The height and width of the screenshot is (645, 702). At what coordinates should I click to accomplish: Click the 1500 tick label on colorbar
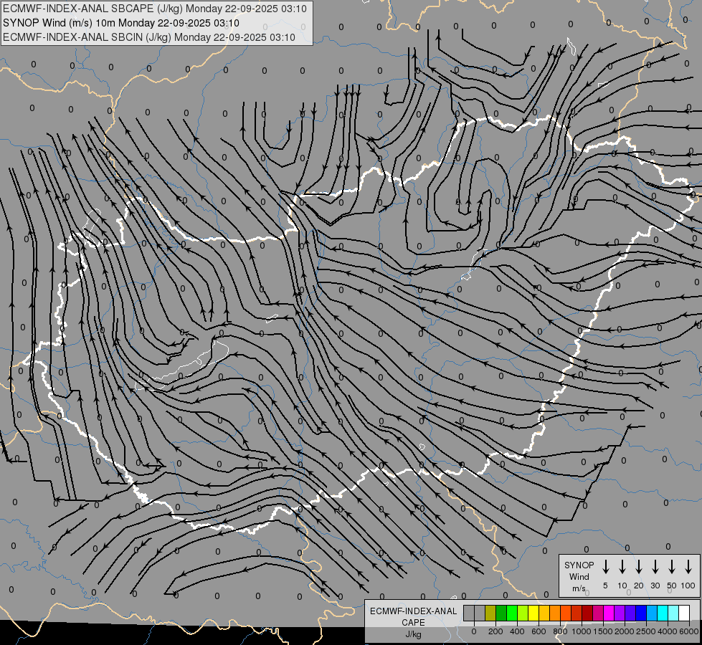[x=603, y=631]
